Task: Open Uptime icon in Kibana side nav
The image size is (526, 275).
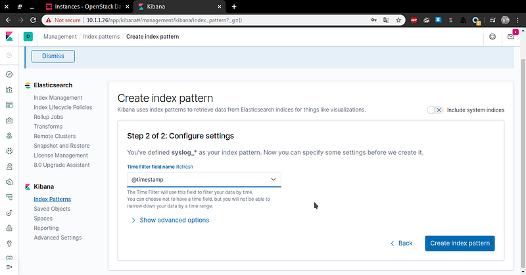Action: point(9,213)
